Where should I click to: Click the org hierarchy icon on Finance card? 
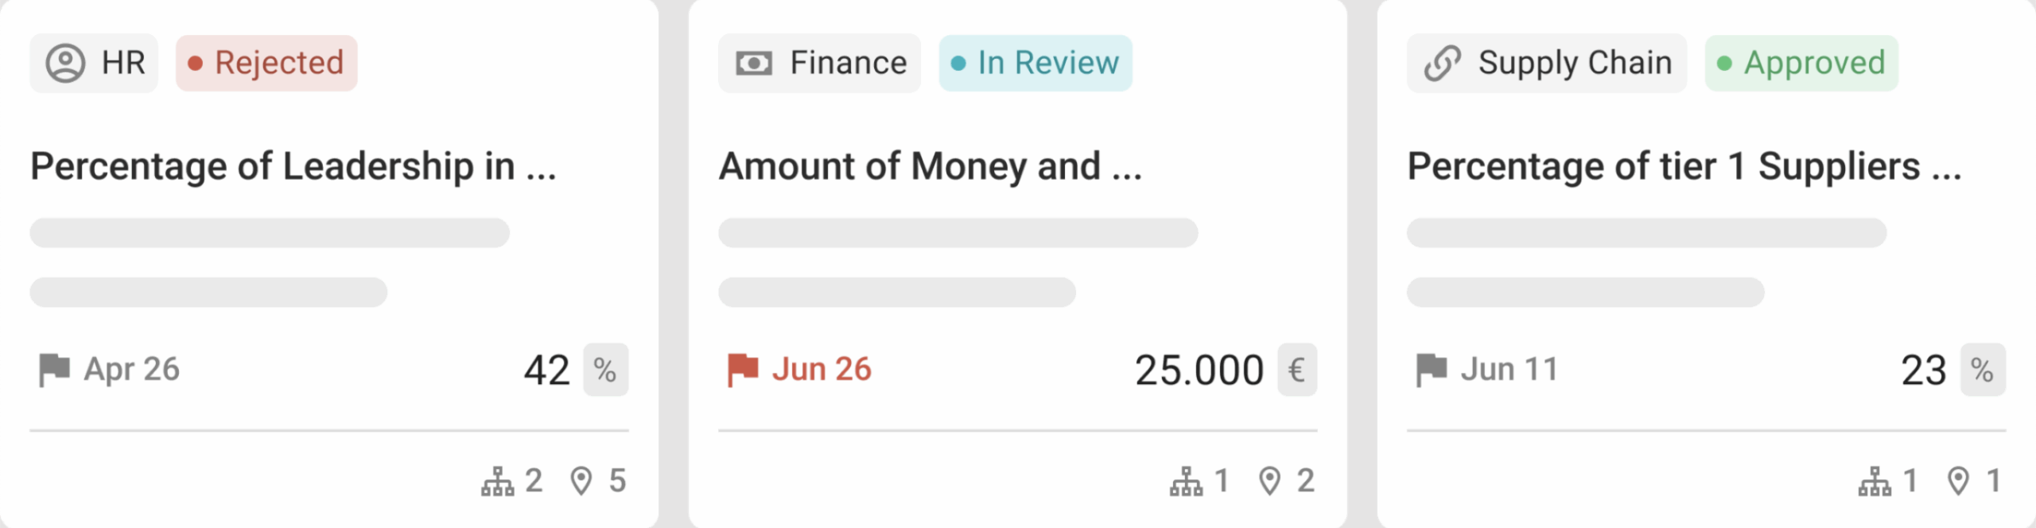(x=1187, y=481)
